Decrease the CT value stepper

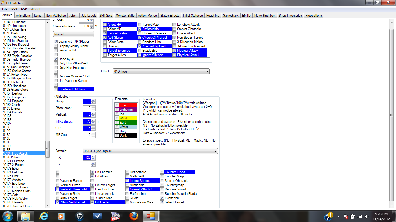93,129
